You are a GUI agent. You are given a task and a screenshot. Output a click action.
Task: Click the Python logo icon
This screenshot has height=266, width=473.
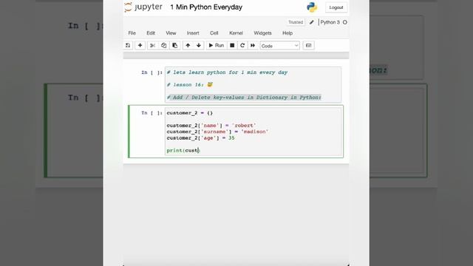coord(312,7)
